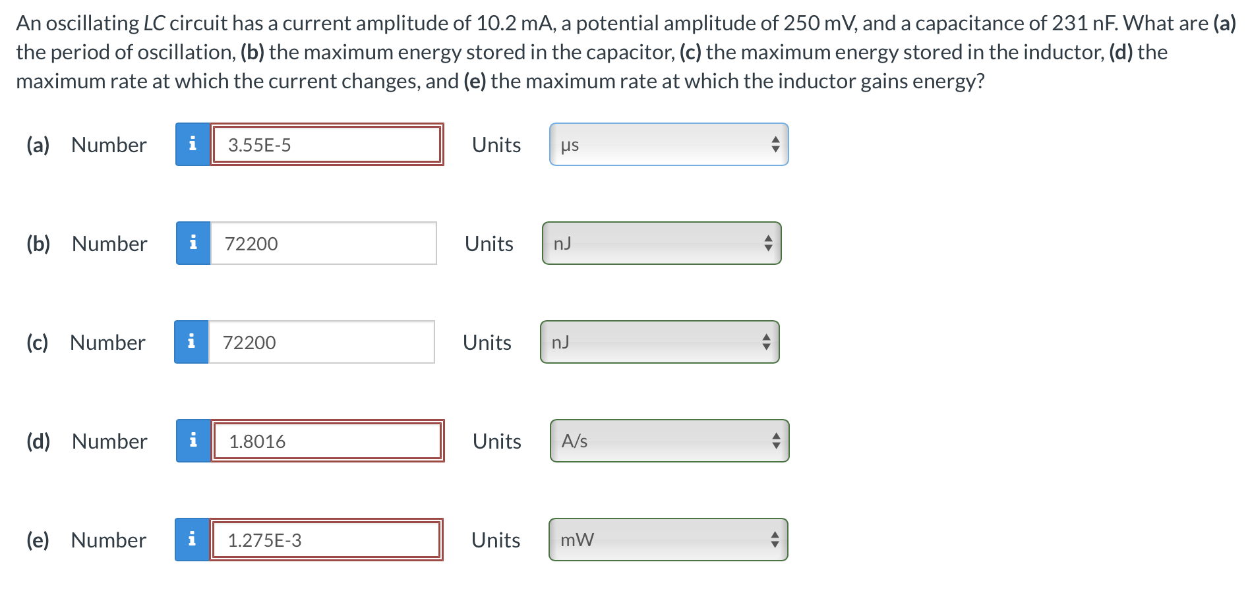Click the stepper arrows on the mW dropdown
The width and height of the screenshot is (1250, 614).
[776, 540]
